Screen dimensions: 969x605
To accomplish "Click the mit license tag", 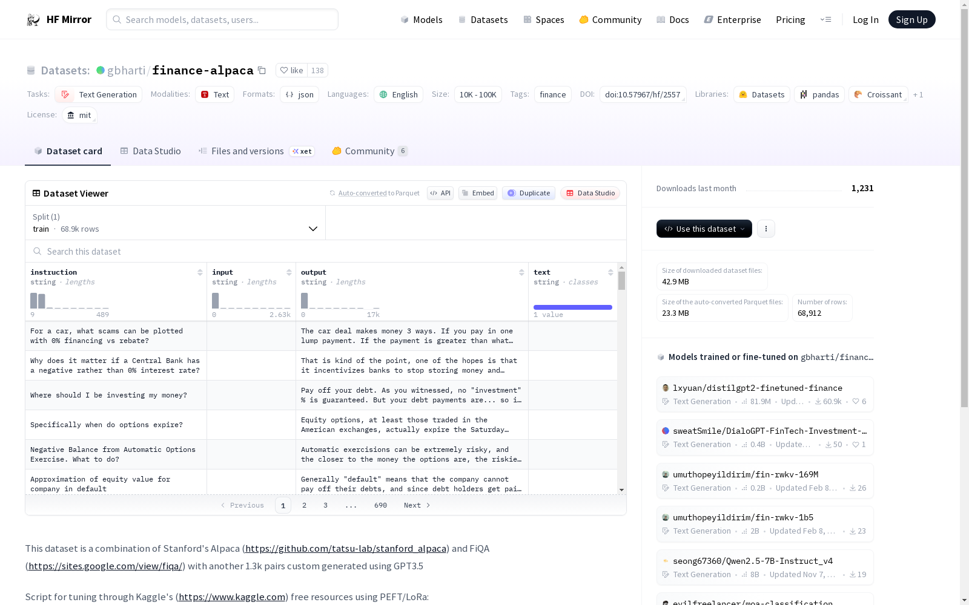I will point(79,115).
